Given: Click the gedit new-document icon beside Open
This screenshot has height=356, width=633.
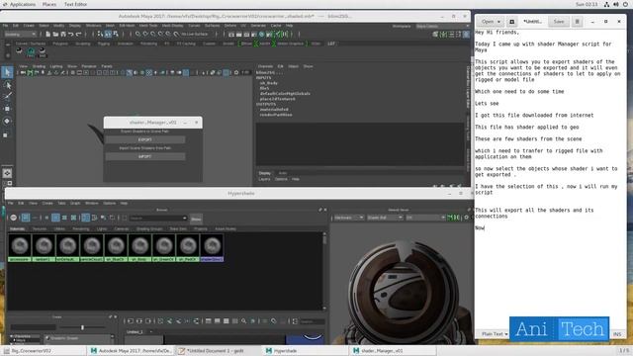Looking at the screenshot, I should (x=512, y=22).
